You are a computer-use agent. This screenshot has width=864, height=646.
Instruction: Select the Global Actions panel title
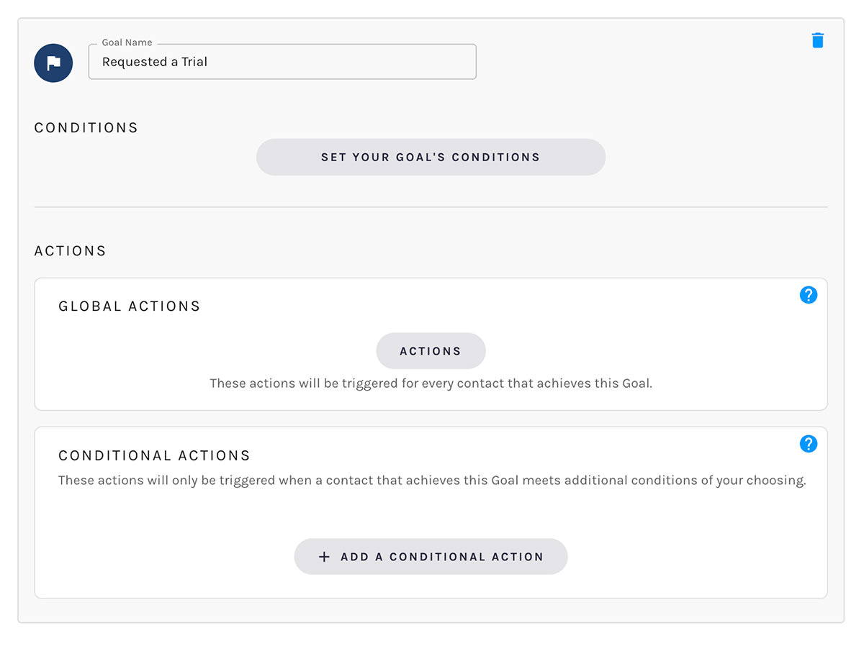pyautogui.click(x=130, y=306)
